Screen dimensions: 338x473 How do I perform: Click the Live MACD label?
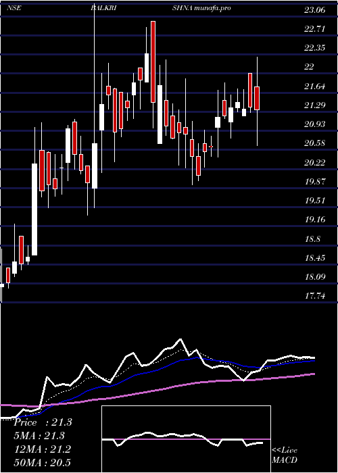(285, 455)
